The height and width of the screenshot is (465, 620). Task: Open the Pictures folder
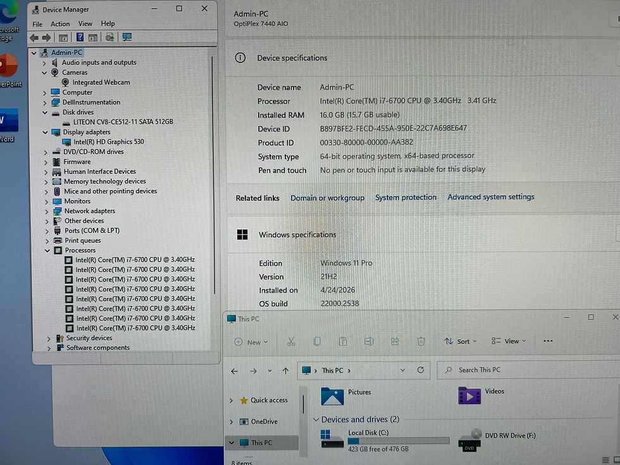click(x=346, y=396)
